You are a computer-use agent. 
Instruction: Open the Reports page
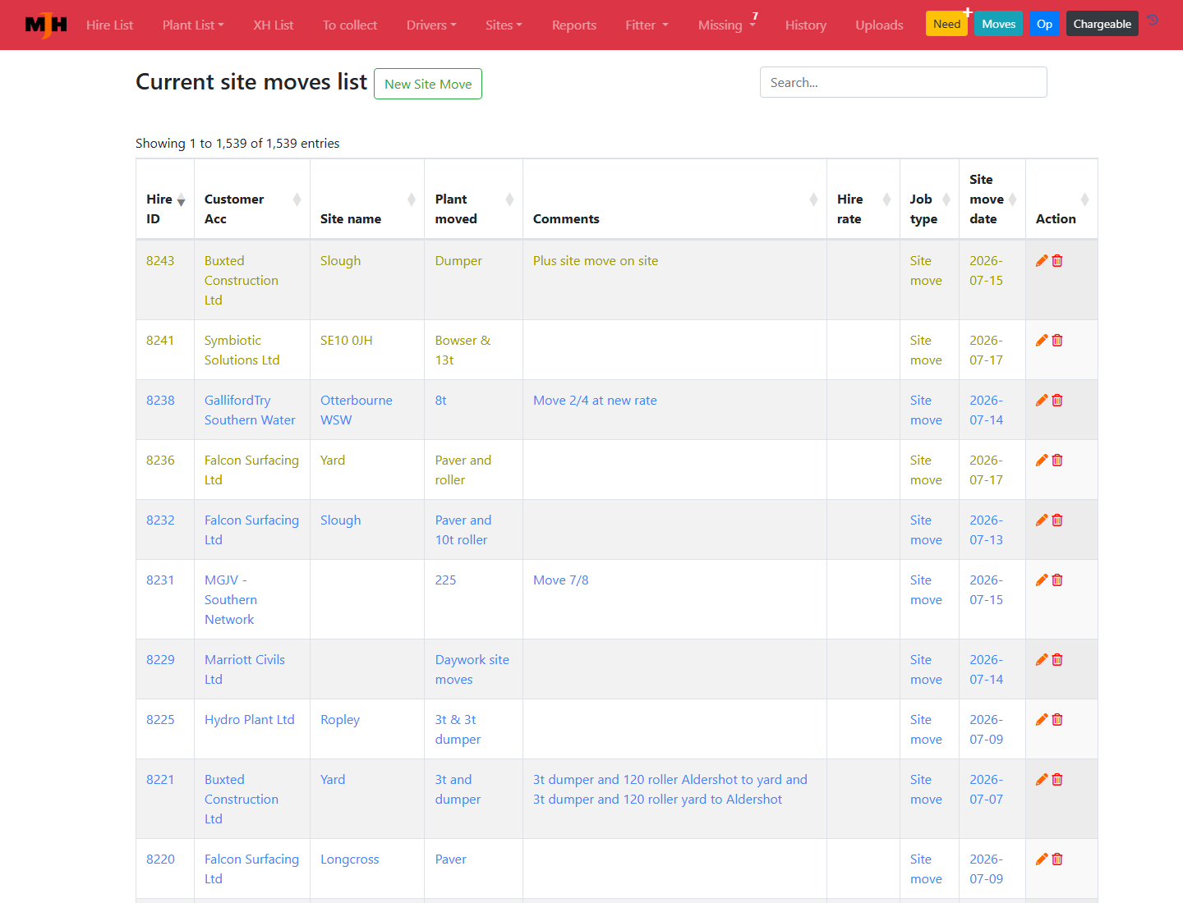(574, 25)
